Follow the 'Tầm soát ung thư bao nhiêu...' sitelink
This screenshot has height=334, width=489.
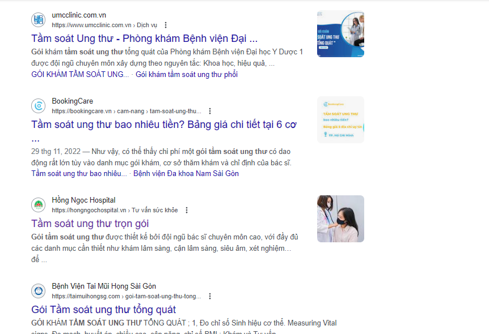(79, 173)
